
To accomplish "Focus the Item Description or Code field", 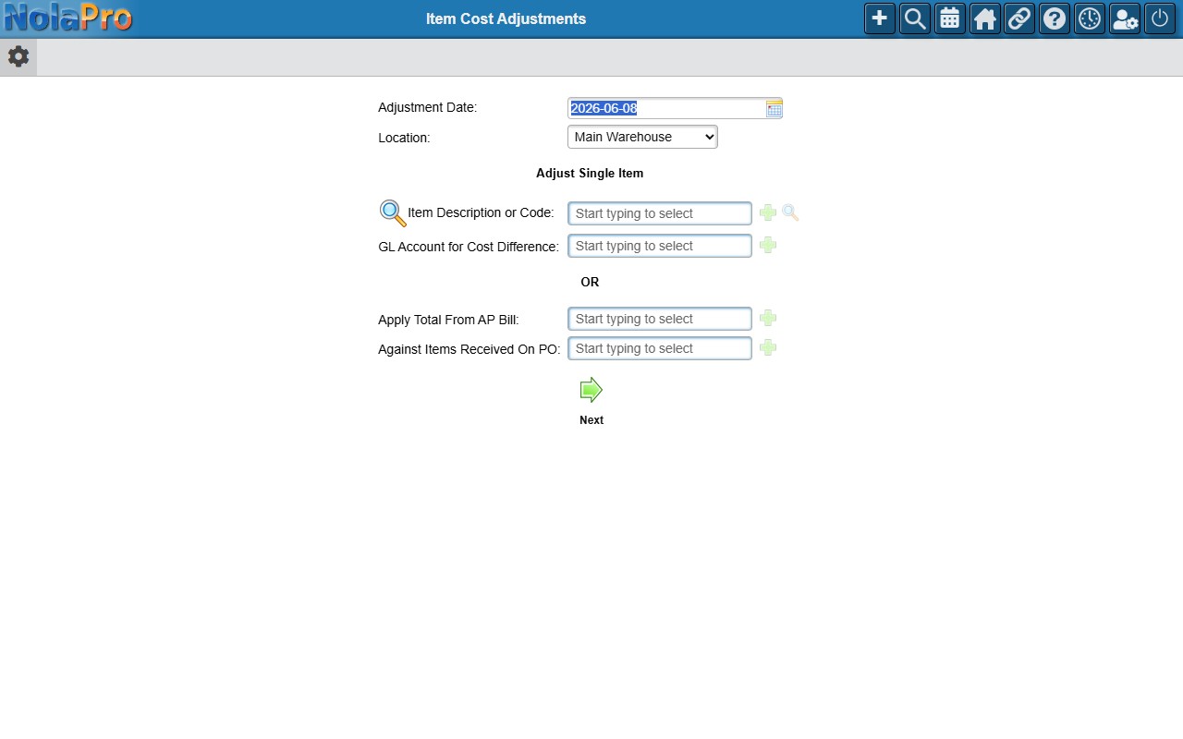I will tap(660, 213).
